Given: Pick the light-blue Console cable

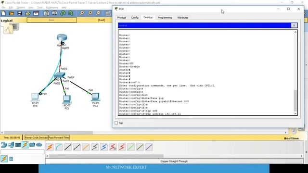Looking at the screenshot, I should tap(59, 147).
